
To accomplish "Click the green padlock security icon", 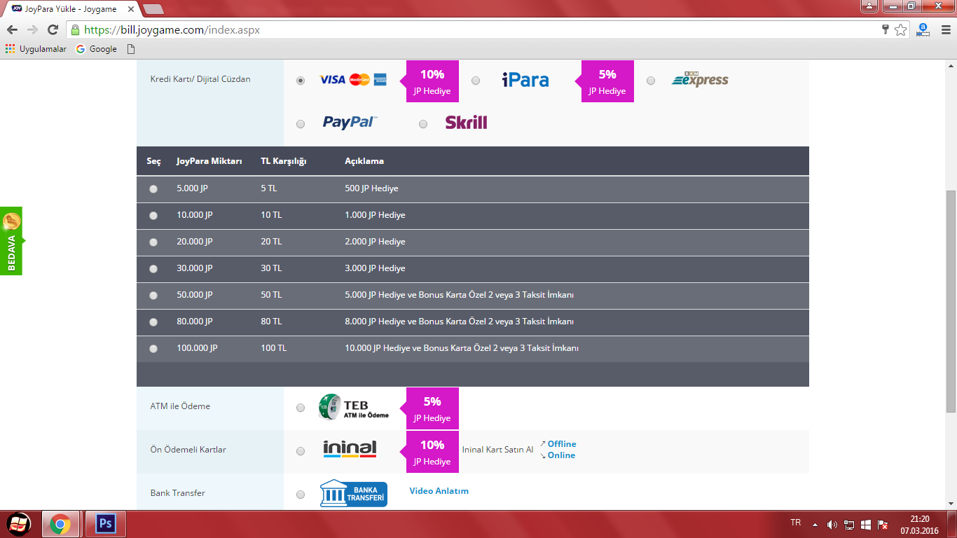I will [75, 30].
